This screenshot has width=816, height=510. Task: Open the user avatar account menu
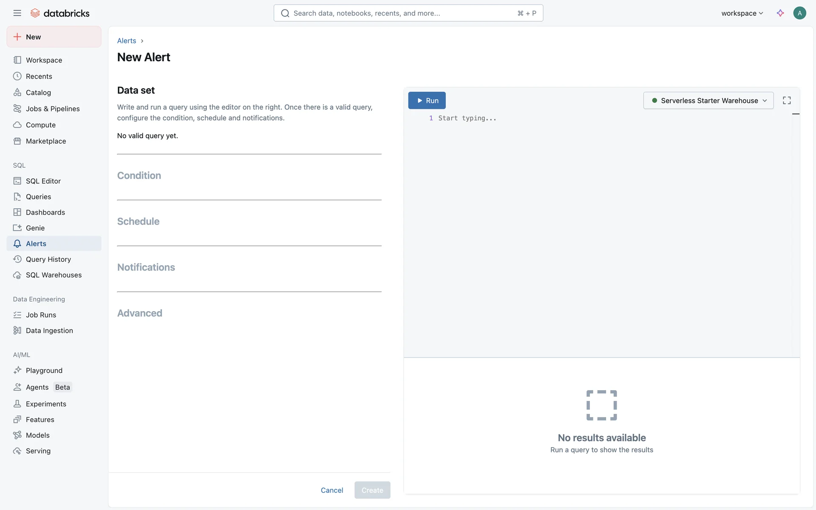point(799,13)
